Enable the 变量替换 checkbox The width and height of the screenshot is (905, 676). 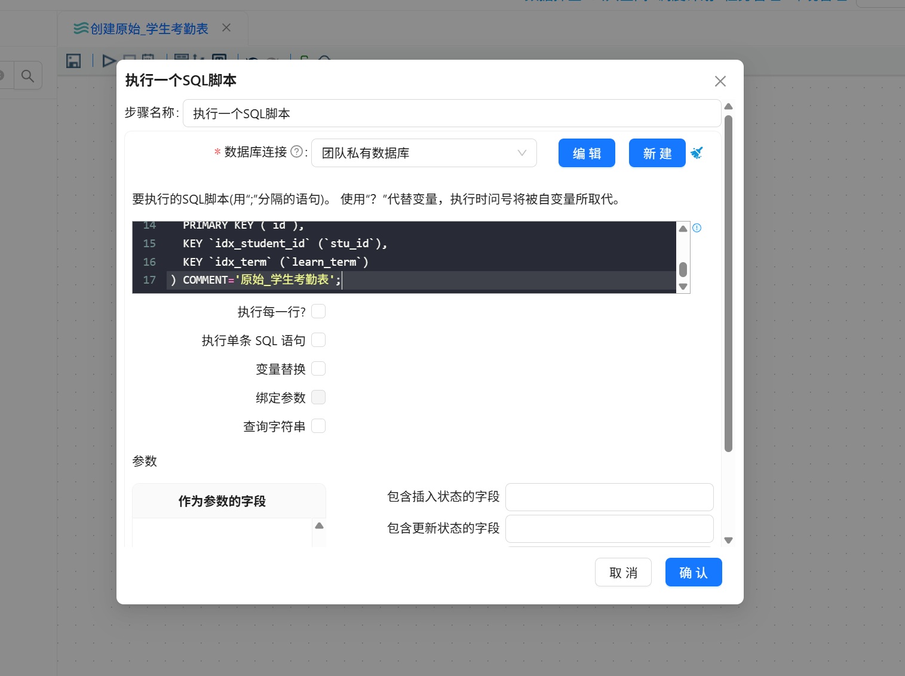(x=318, y=368)
